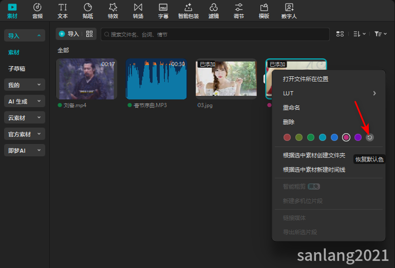Expand the AI 生成 section
The height and width of the screenshot is (268, 395).
[25, 101]
